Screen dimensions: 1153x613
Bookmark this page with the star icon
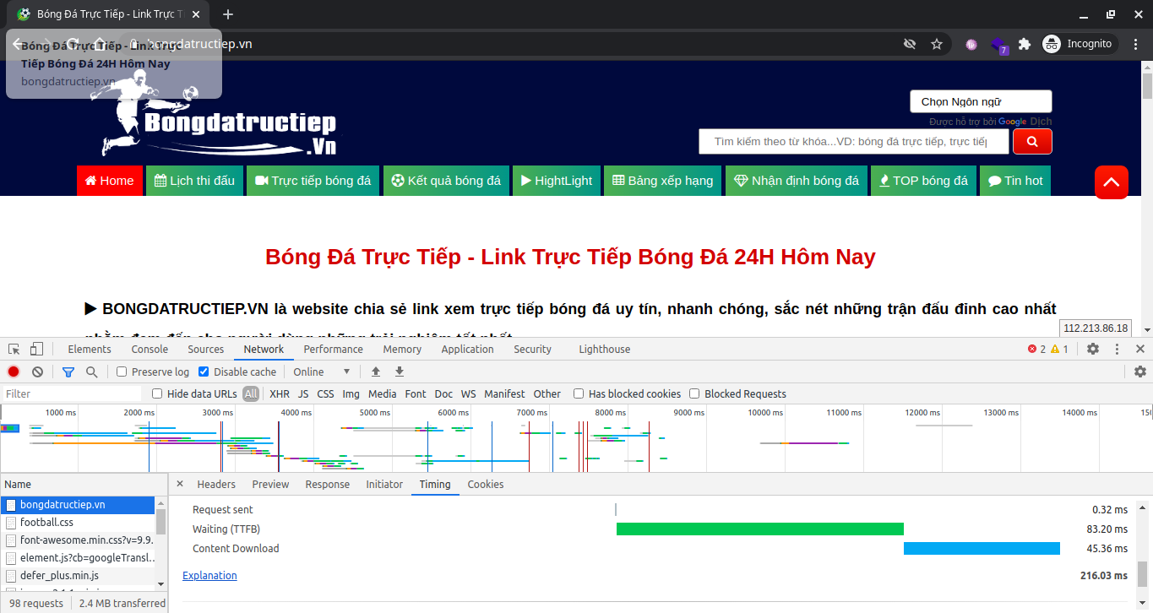point(936,44)
